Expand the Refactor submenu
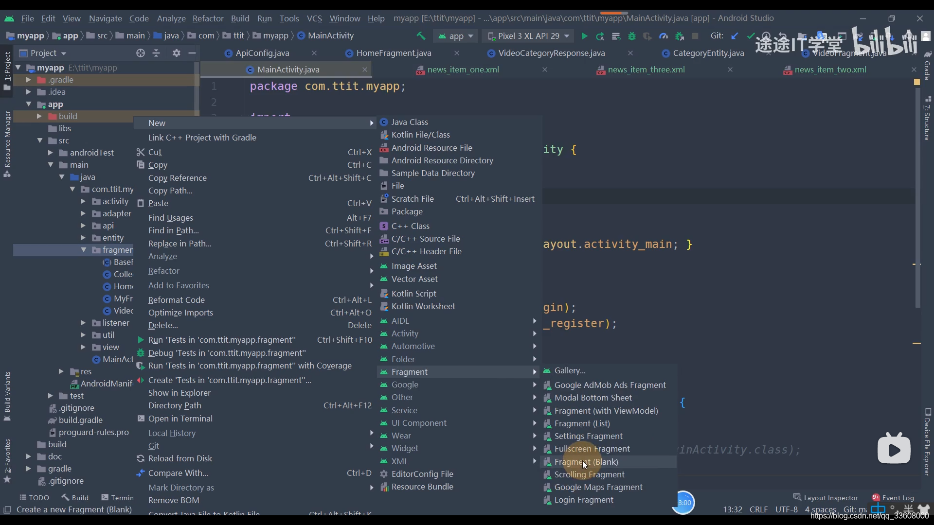 pos(255,271)
